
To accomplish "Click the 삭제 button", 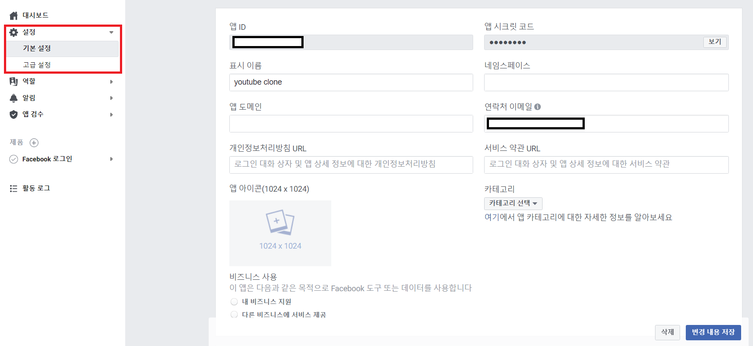I will coord(667,332).
